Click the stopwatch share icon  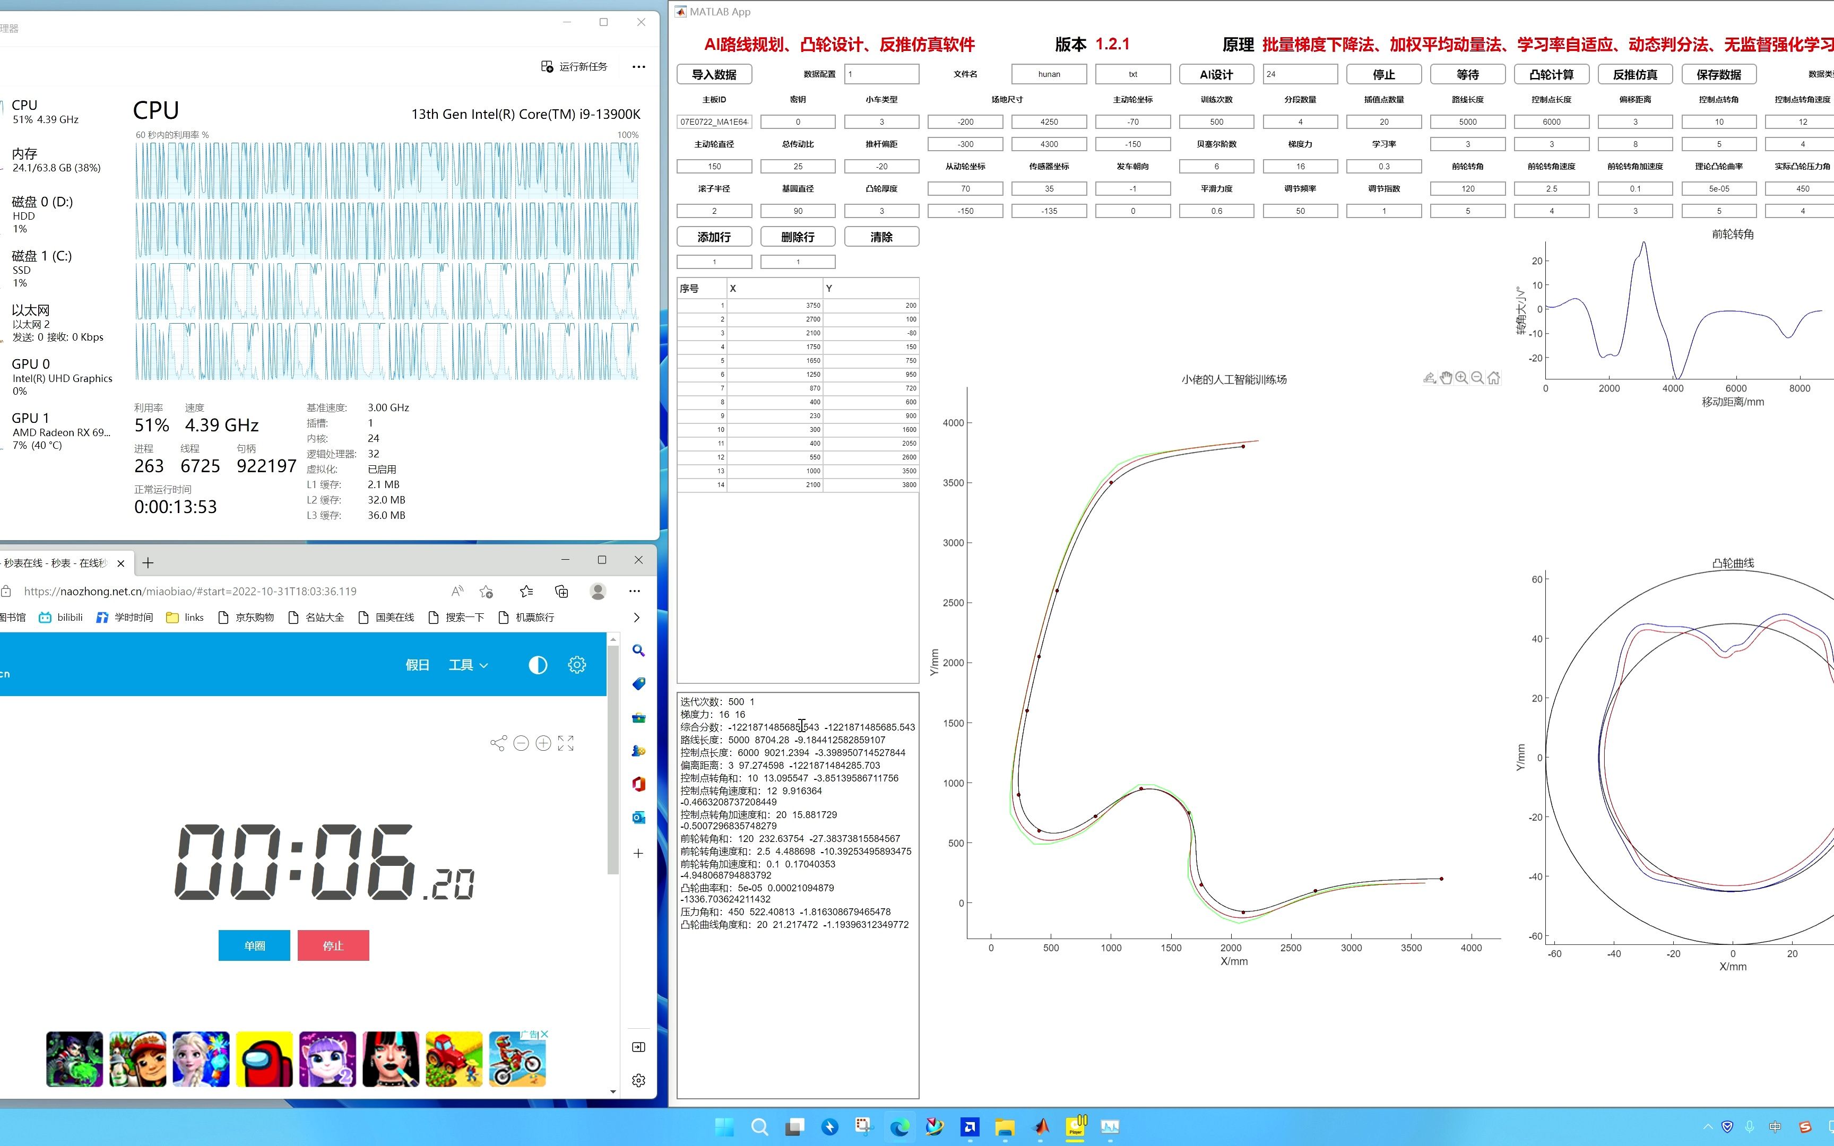coord(498,743)
